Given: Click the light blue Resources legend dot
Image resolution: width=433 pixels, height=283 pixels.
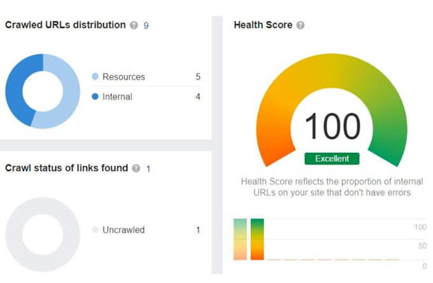Looking at the screenshot, I should click(95, 76).
